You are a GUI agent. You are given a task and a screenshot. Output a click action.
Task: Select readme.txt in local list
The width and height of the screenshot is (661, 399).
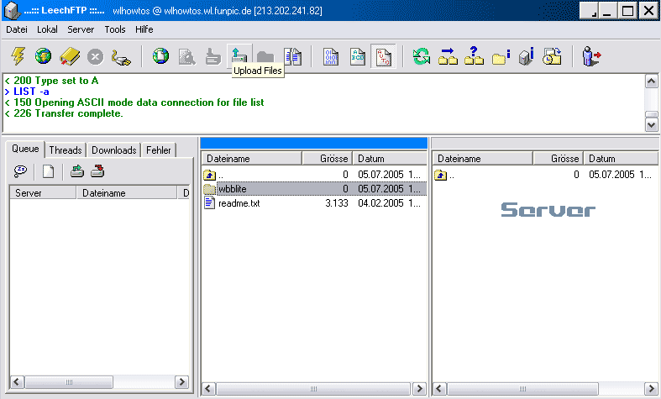[314, 203]
